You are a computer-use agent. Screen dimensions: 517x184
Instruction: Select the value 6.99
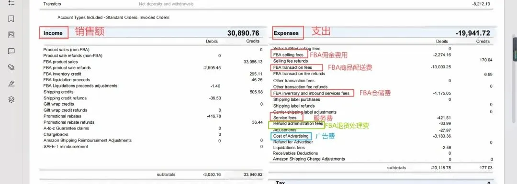[488, 75]
